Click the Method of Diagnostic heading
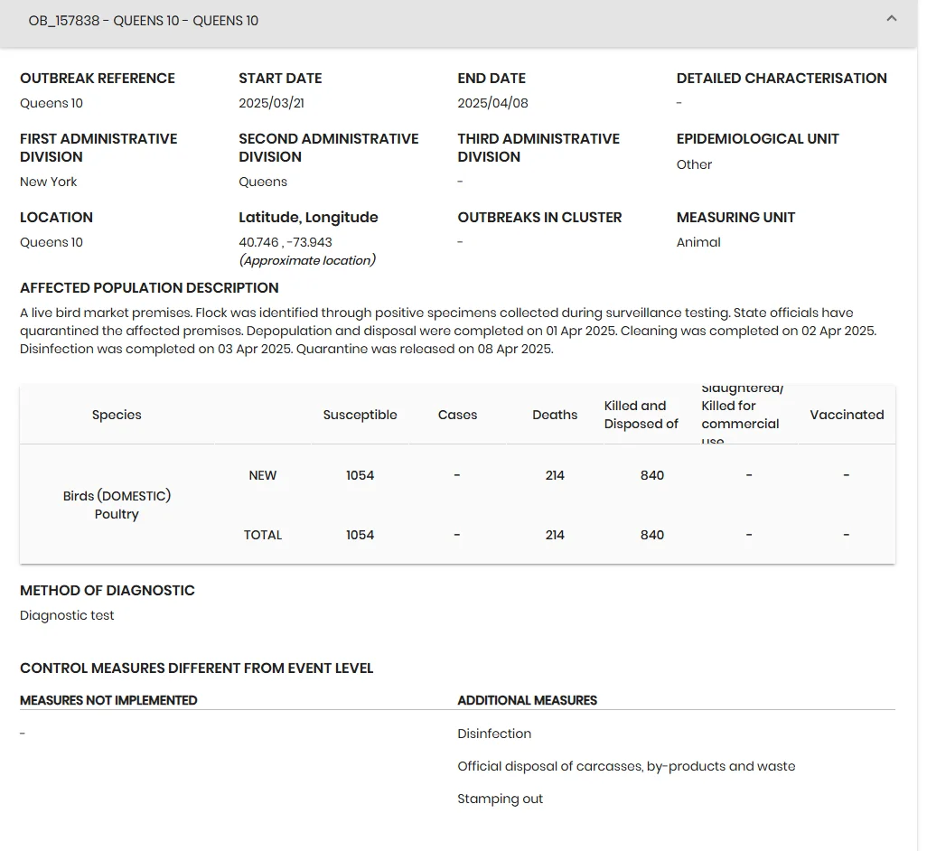927x851 pixels. 107,591
